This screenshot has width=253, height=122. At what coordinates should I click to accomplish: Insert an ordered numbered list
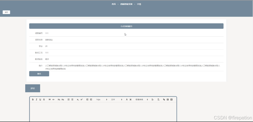(x=68, y=100)
